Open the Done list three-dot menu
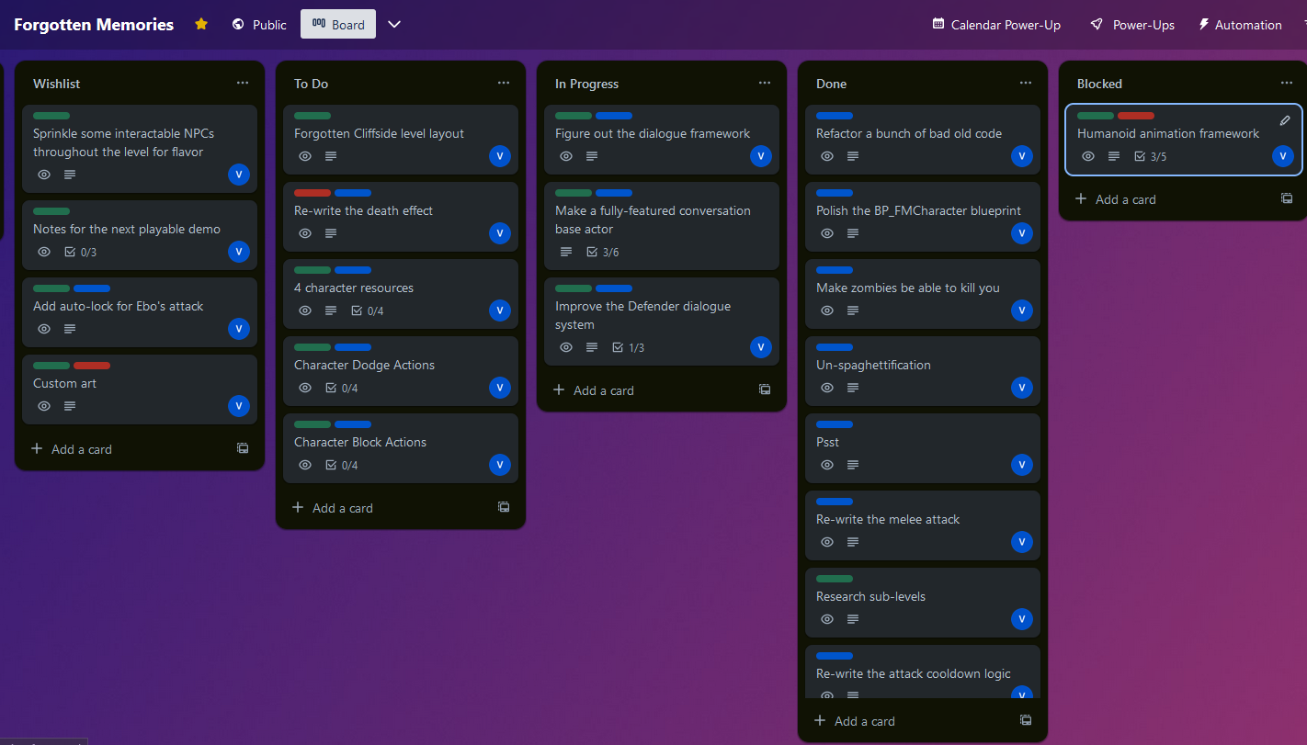This screenshot has height=745, width=1307. [x=1026, y=83]
